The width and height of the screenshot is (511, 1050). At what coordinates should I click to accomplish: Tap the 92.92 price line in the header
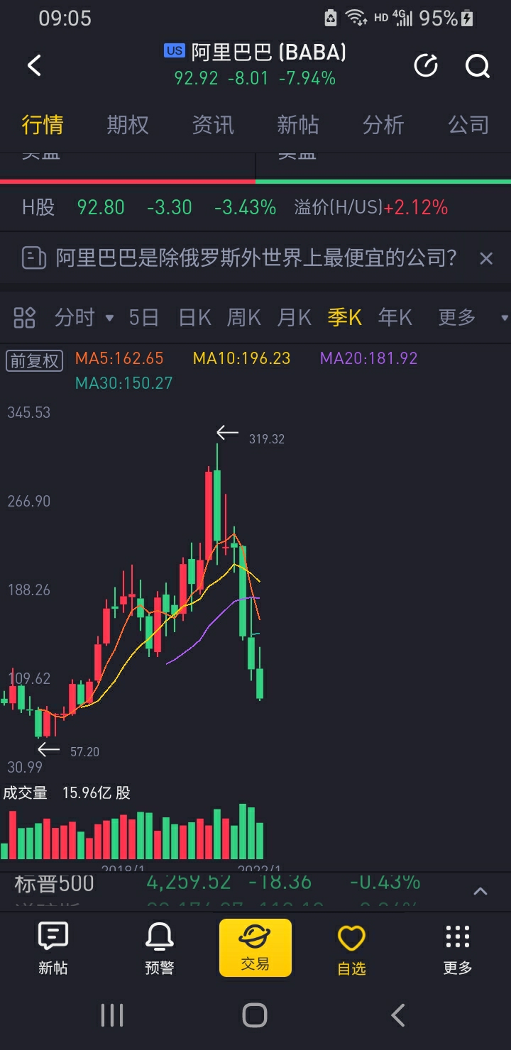(x=255, y=78)
